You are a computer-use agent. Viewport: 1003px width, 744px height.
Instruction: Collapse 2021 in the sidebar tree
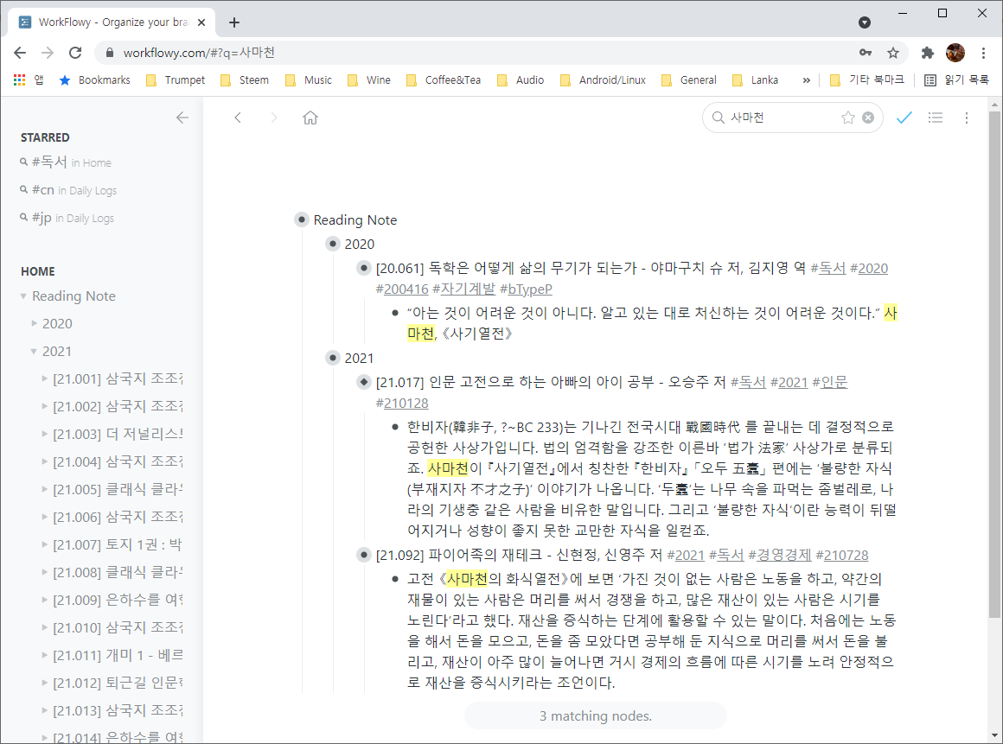coord(34,351)
